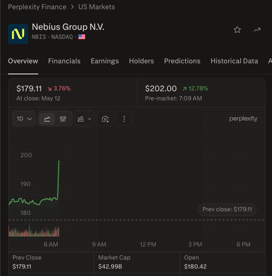
Task: Go to US Markets breadcrumb link
Action: coord(97,7)
